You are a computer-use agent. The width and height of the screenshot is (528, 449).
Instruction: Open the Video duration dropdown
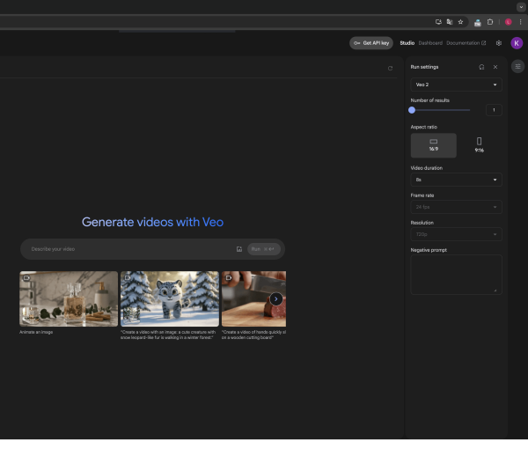[456, 180]
